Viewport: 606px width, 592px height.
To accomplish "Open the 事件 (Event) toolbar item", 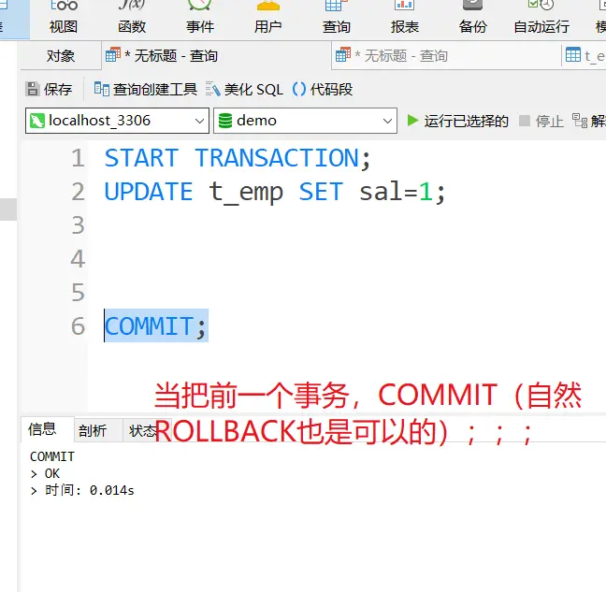I will (200, 18).
